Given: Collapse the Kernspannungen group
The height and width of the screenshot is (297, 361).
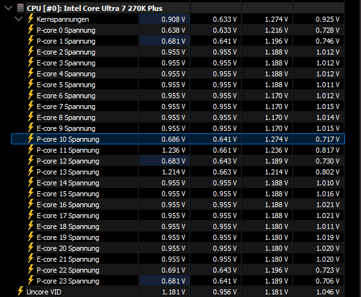Looking at the screenshot, I should point(19,19).
